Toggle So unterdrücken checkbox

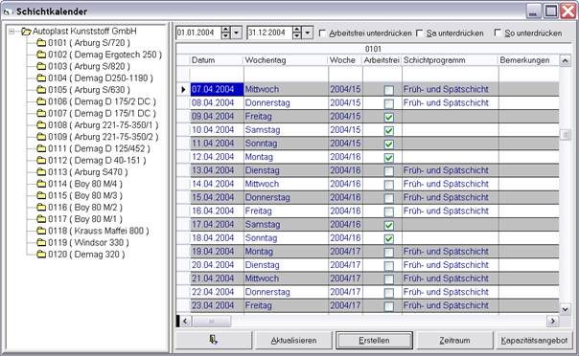498,33
